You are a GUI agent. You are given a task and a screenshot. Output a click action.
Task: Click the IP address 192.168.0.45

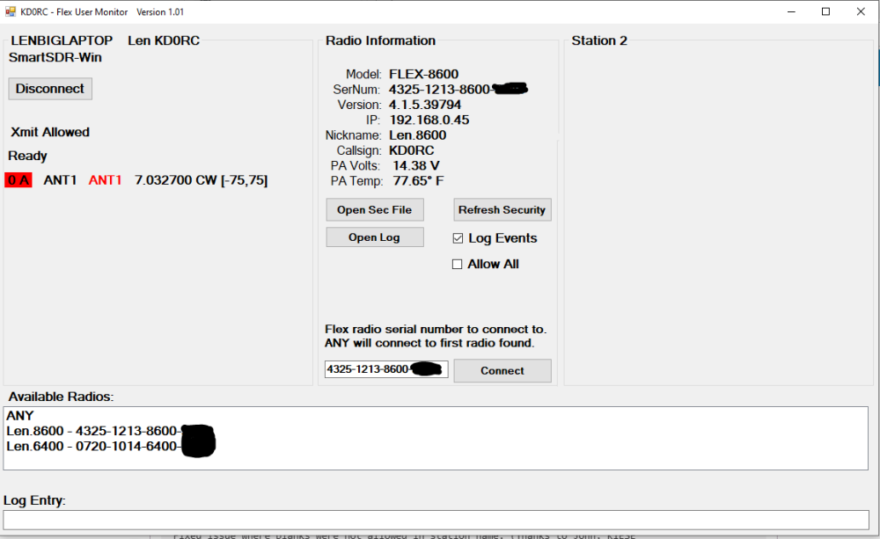pyautogui.click(x=429, y=120)
